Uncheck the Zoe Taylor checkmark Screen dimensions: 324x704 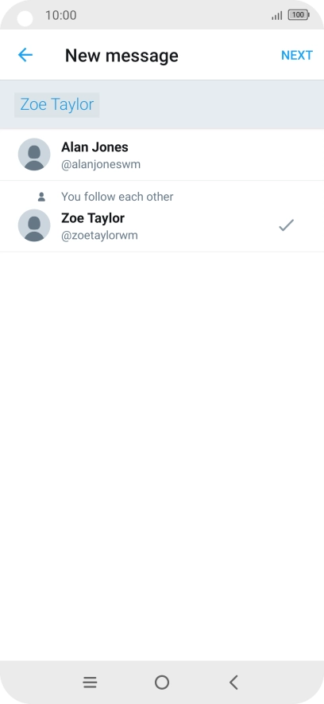287,225
